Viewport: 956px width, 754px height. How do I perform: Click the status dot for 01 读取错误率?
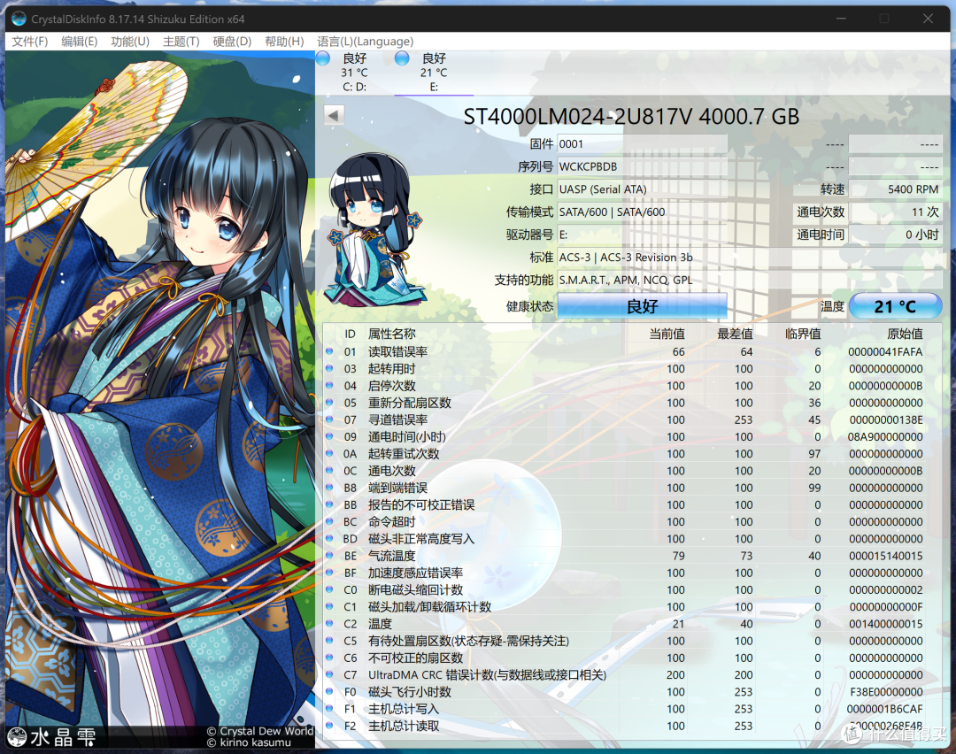click(x=329, y=351)
